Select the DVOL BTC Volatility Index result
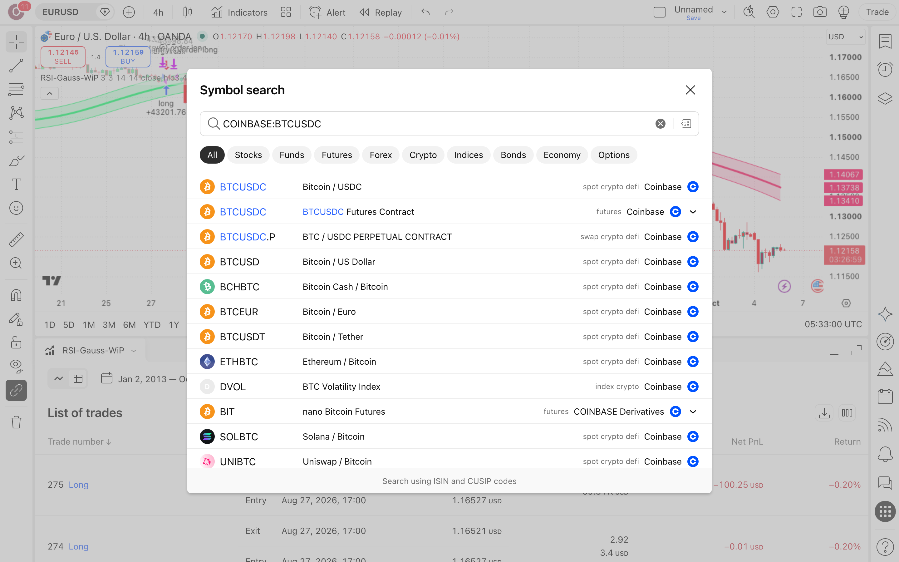 449,387
